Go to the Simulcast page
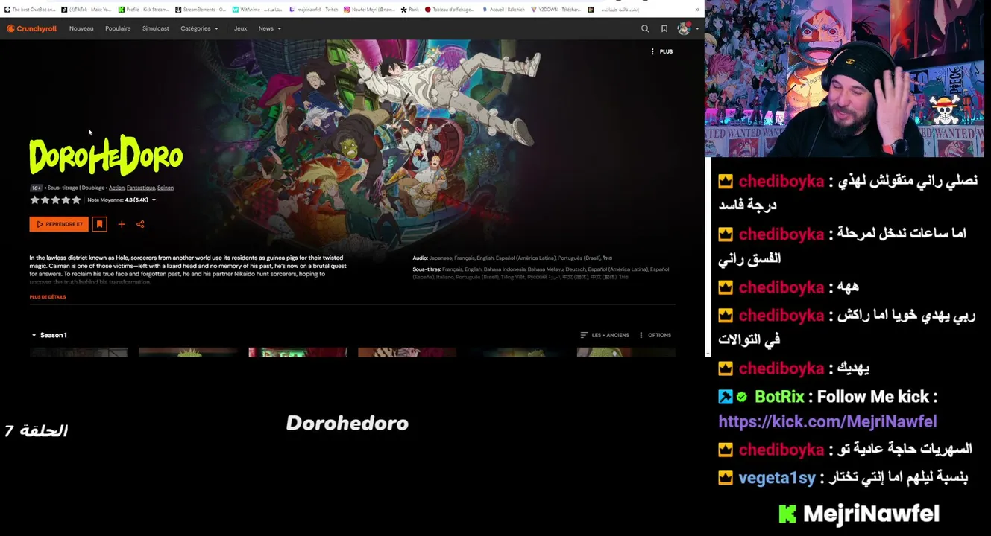The image size is (991, 536). click(x=156, y=28)
